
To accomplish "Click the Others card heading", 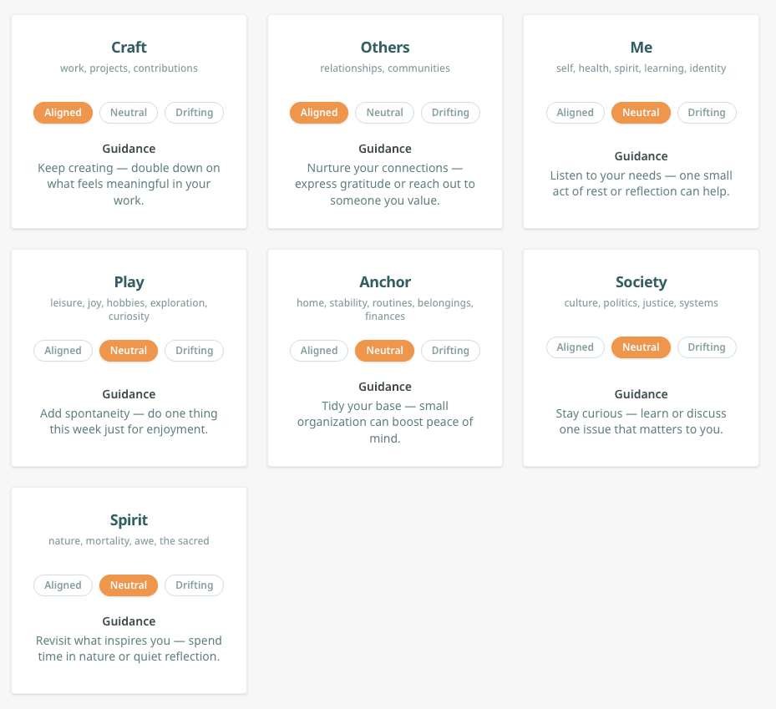I will (x=385, y=48).
